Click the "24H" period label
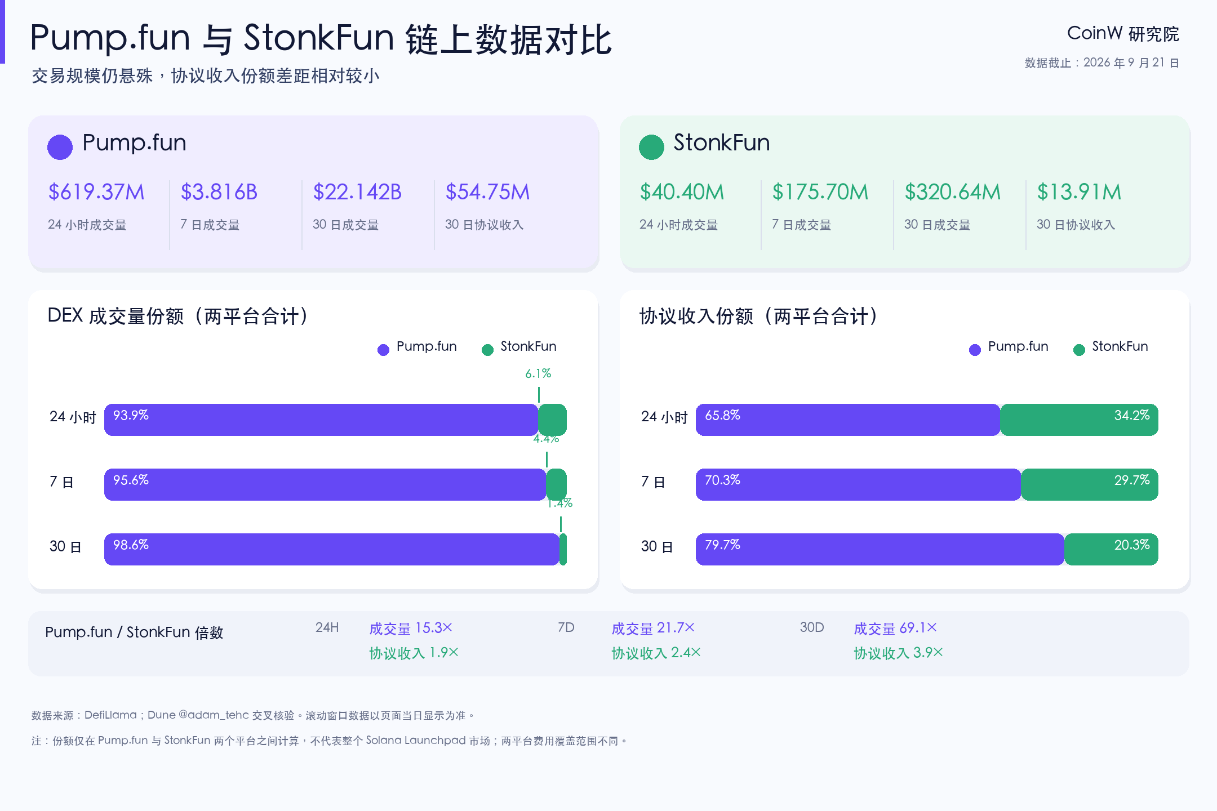The width and height of the screenshot is (1217, 811). pyautogui.click(x=327, y=627)
